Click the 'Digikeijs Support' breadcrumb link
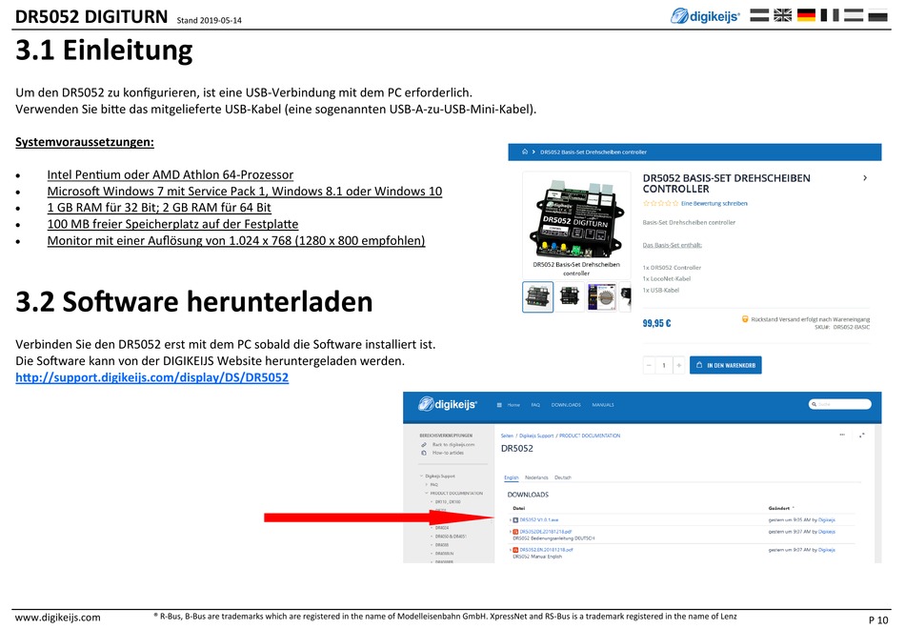905x629 pixels. coord(536,436)
